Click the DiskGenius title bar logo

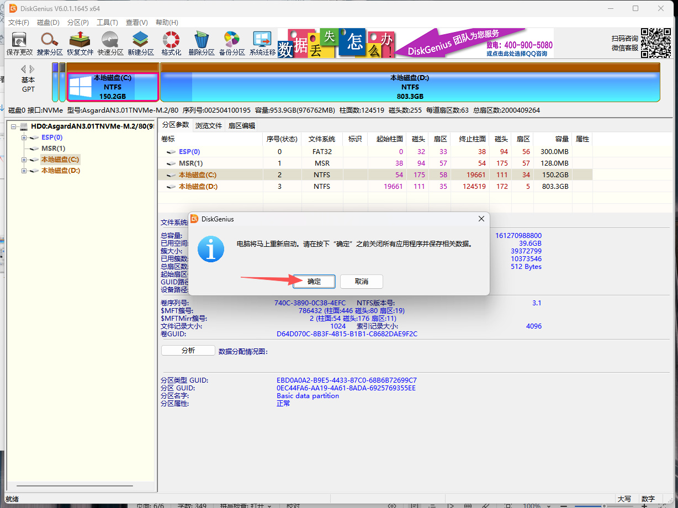13,8
